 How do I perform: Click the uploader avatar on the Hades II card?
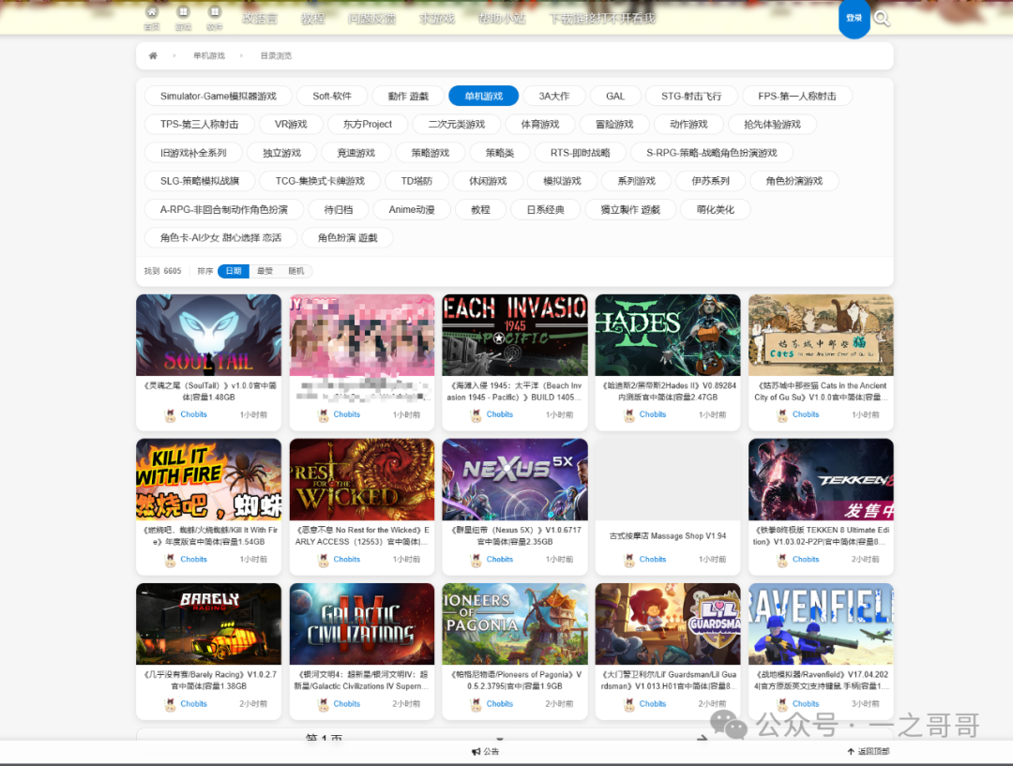[629, 415]
